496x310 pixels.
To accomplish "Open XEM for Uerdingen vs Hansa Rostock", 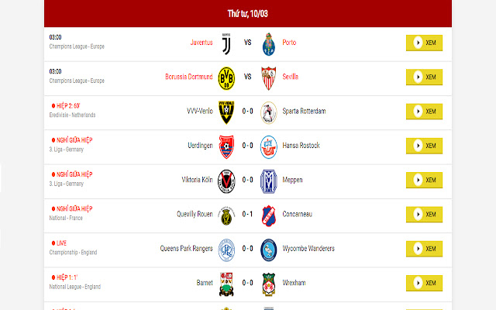I will (x=424, y=146).
